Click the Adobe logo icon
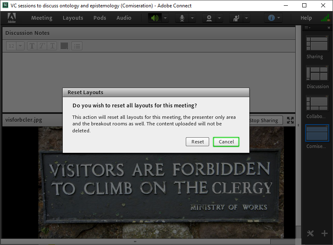The image size is (333, 245). point(11,18)
